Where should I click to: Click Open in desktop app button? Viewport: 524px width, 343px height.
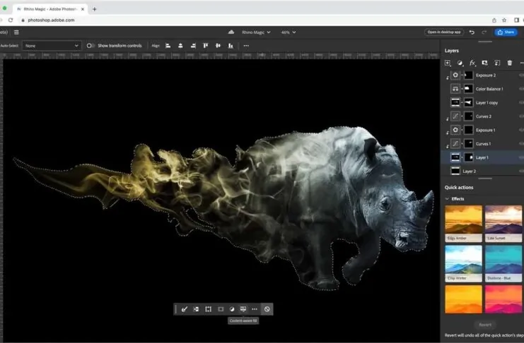pyautogui.click(x=444, y=32)
